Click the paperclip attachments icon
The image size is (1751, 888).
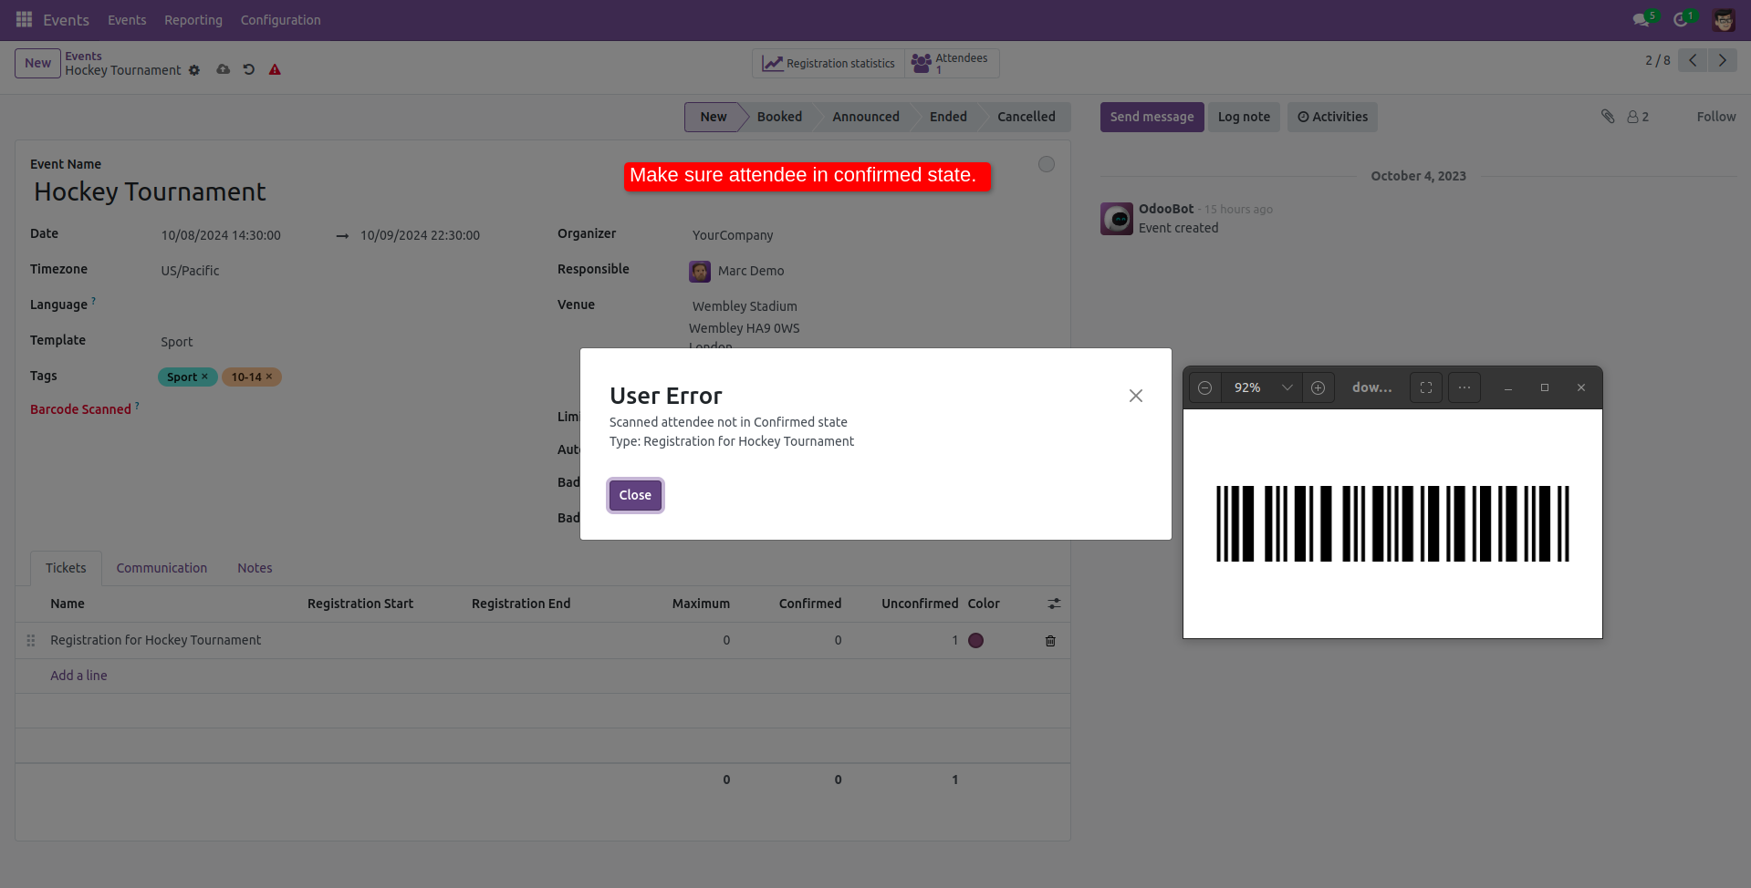1608,116
